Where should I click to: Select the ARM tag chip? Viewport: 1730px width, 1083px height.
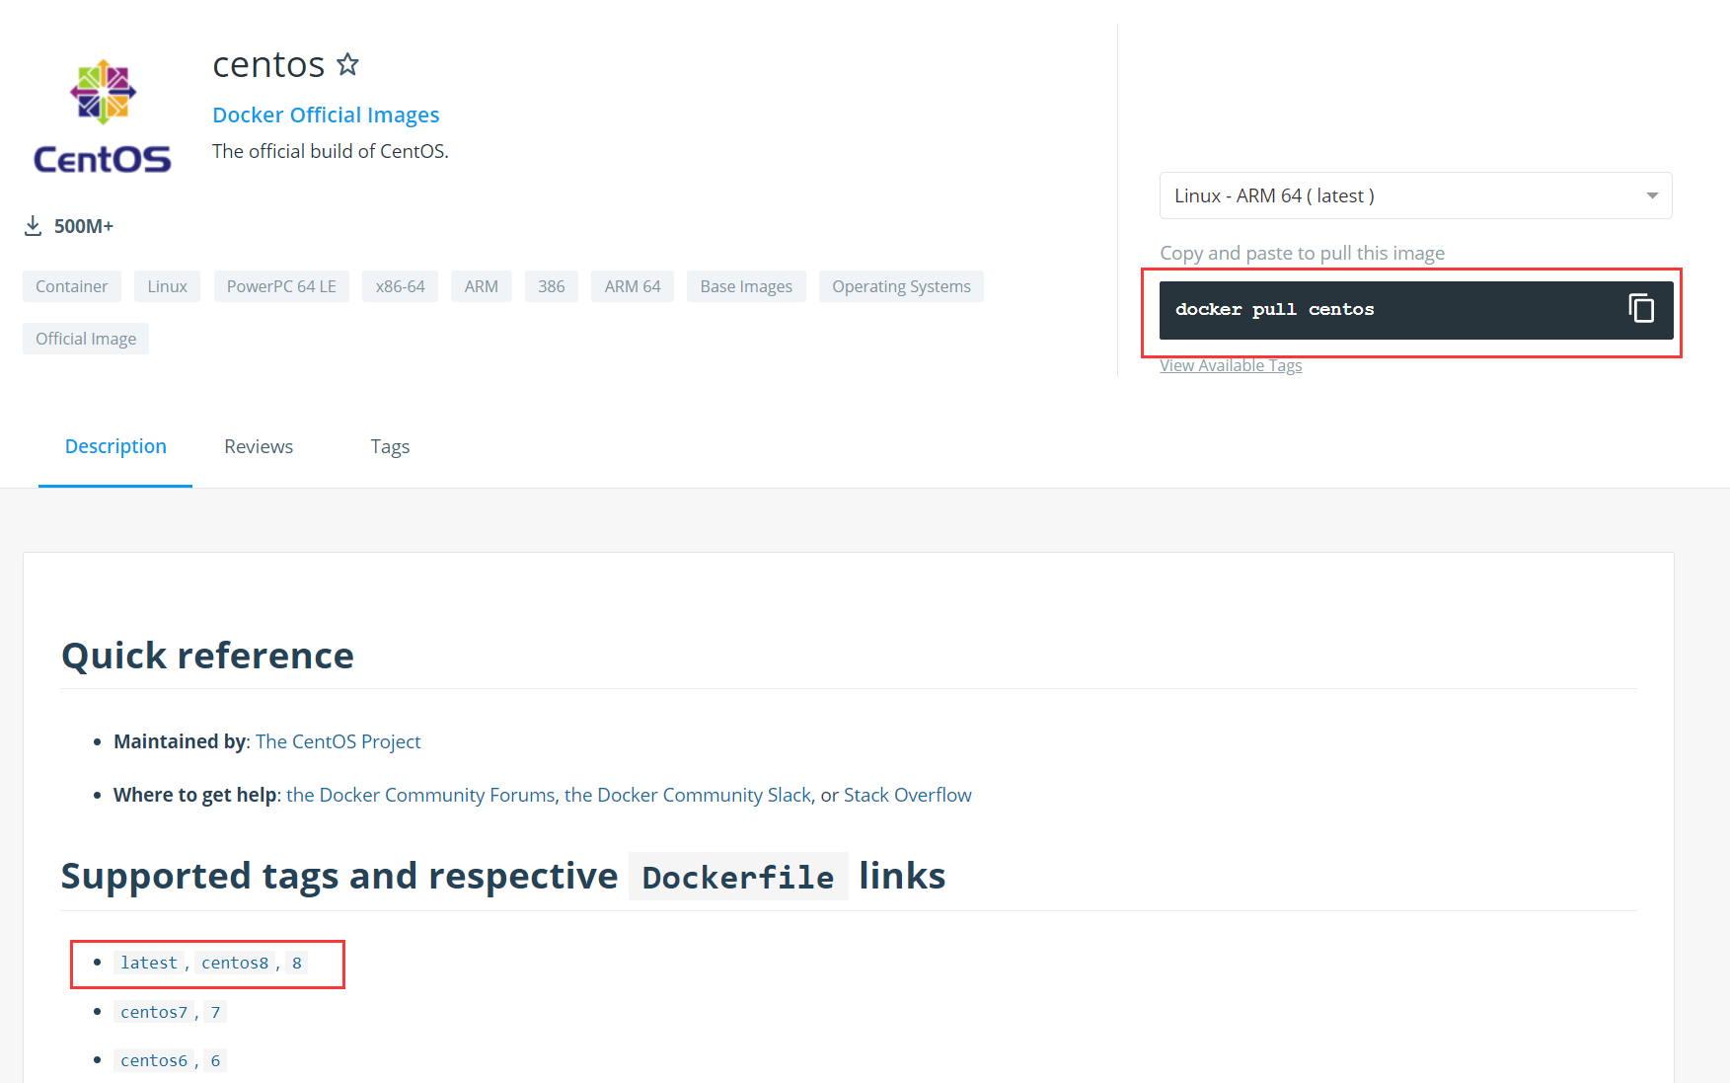(x=481, y=286)
